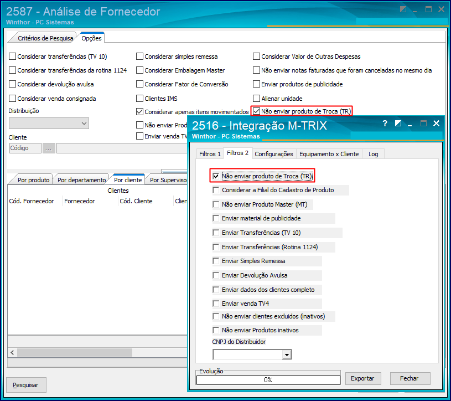Click the Evolução progress bar at 0%
The image size is (451, 401).
[268, 380]
